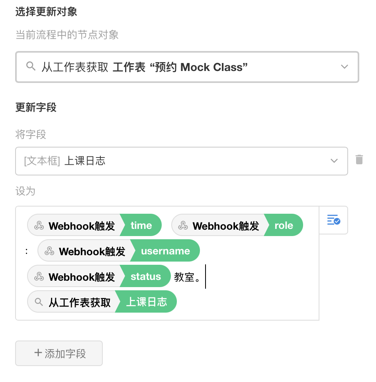
Task: Open the field value selector icon
Action: coord(333,220)
